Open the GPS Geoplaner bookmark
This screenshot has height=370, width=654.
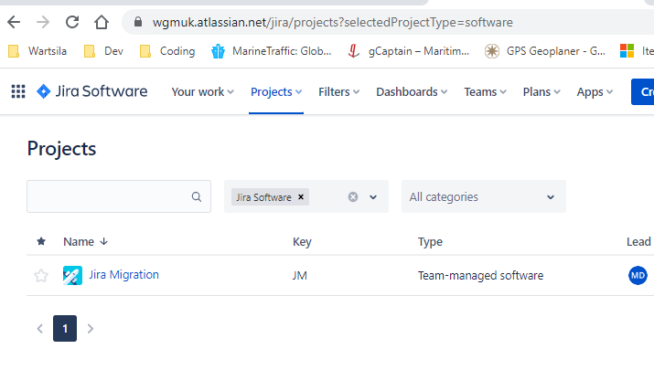click(x=545, y=51)
